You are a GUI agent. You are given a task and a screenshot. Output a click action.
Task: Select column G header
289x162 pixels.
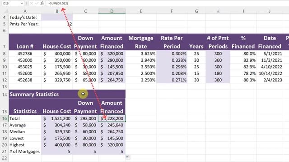tap(196, 11)
